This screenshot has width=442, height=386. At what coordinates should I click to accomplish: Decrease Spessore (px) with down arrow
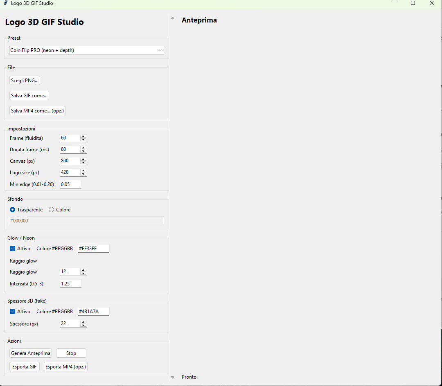point(83,325)
